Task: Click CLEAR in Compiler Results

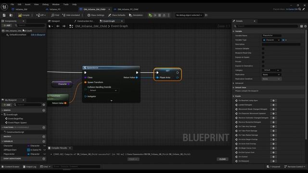Action: click(x=222, y=159)
